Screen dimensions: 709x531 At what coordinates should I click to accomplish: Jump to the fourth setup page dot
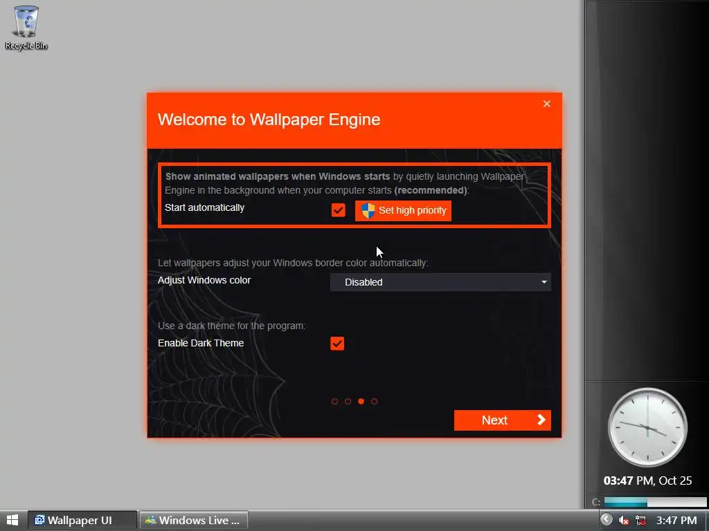[374, 402]
